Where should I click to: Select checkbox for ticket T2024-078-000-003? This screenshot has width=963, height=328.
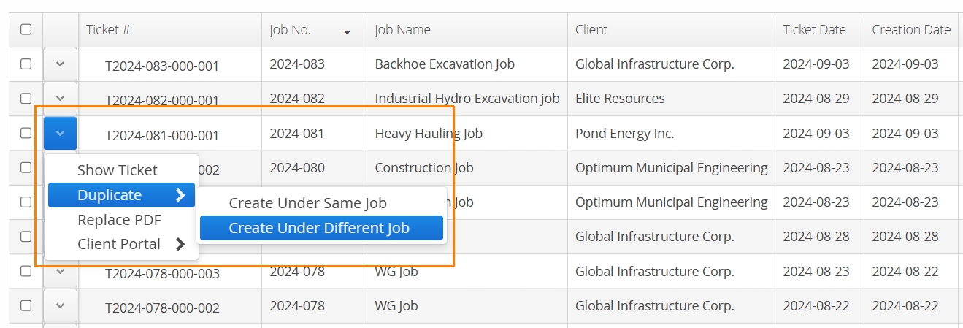[x=26, y=271]
